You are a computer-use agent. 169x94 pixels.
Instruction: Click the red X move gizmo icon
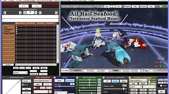157,65
